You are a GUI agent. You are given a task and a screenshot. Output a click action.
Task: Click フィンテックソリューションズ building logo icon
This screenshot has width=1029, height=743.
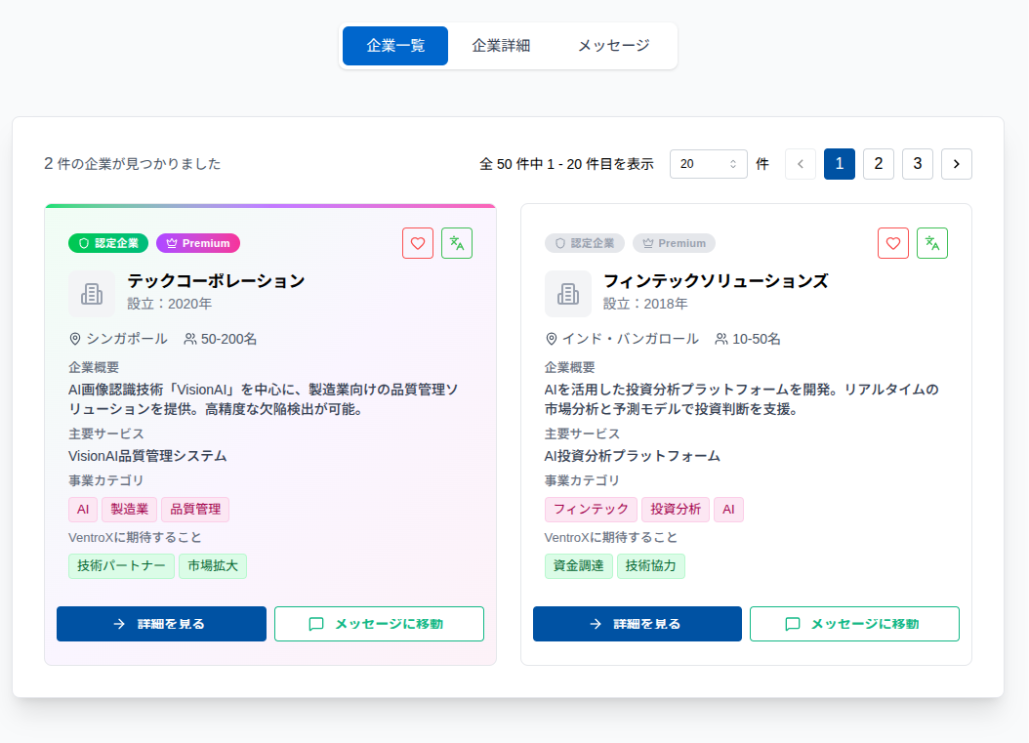click(x=567, y=294)
